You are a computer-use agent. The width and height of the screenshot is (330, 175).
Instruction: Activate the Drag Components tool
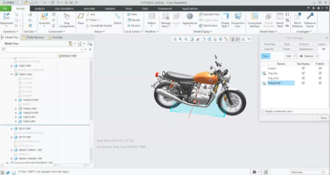point(67,16)
